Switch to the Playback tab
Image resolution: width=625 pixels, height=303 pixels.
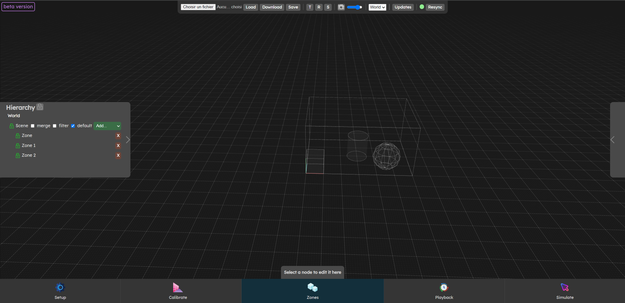pos(444,291)
